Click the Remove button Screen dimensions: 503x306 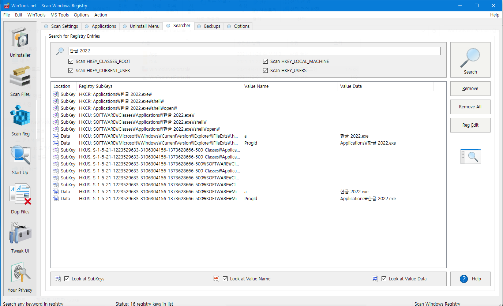click(x=470, y=89)
